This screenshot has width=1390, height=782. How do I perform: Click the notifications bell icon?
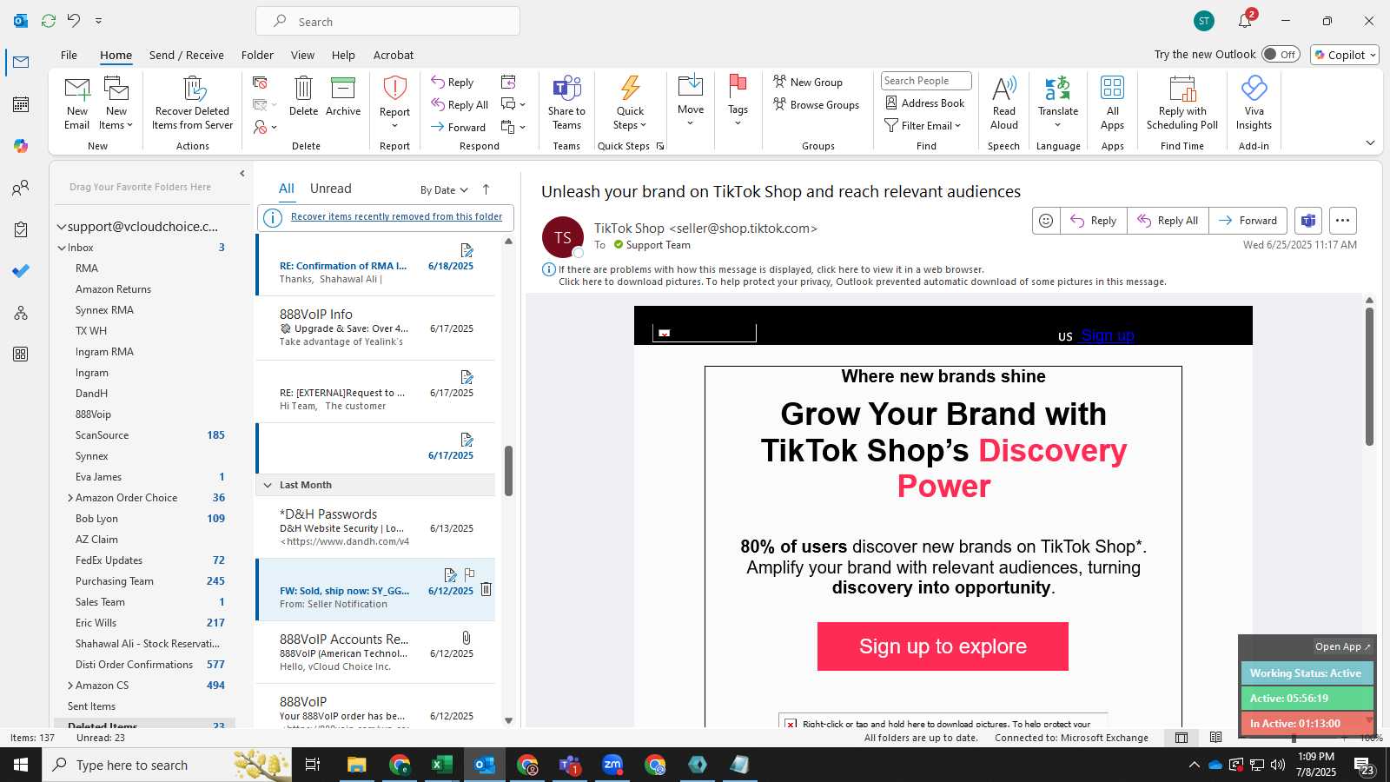click(1245, 22)
